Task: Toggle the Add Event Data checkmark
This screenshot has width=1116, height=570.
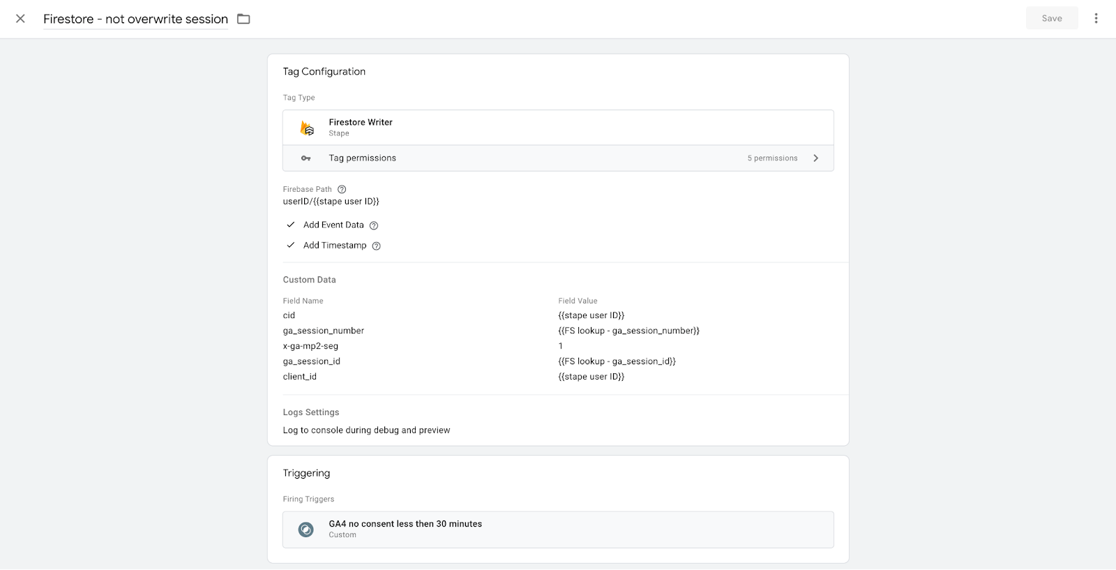Action: coord(291,225)
